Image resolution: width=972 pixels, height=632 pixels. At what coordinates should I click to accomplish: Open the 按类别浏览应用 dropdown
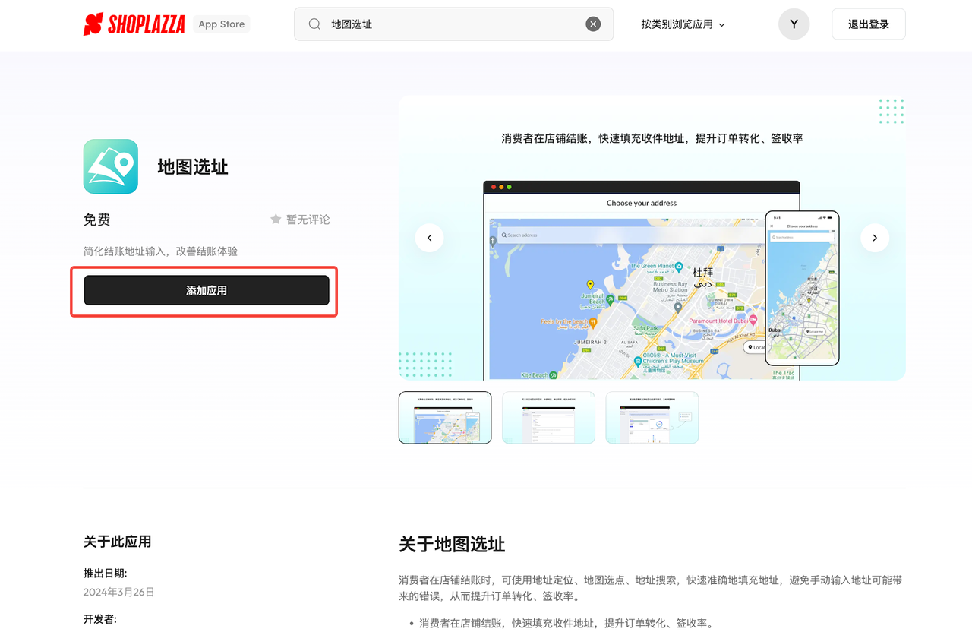coord(677,24)
